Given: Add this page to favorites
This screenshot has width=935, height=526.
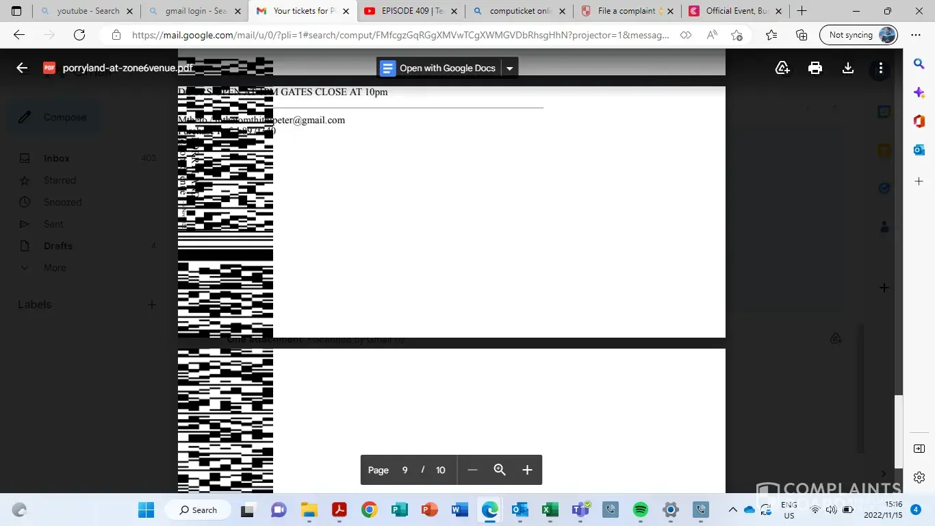Looking at the screenshot, I should click(x=737, y=36).
